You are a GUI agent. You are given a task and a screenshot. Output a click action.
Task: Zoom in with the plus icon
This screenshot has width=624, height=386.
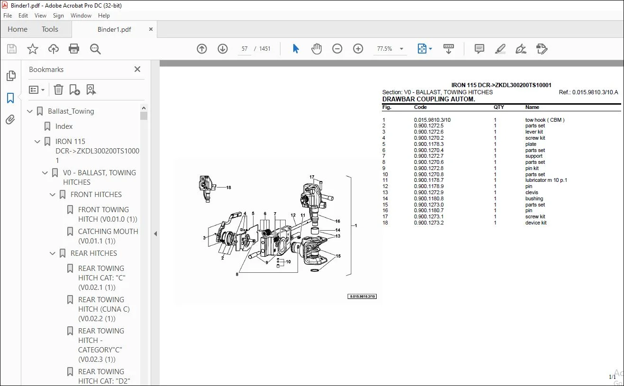point(358,49)
